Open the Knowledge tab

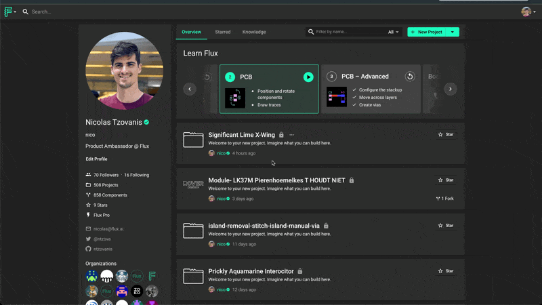coord(254,32)
